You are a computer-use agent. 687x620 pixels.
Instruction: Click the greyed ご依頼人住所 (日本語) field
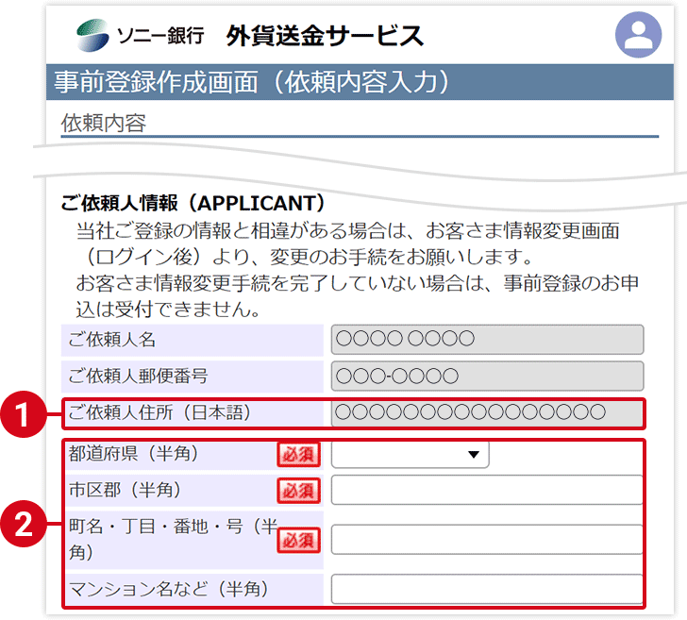487,412
